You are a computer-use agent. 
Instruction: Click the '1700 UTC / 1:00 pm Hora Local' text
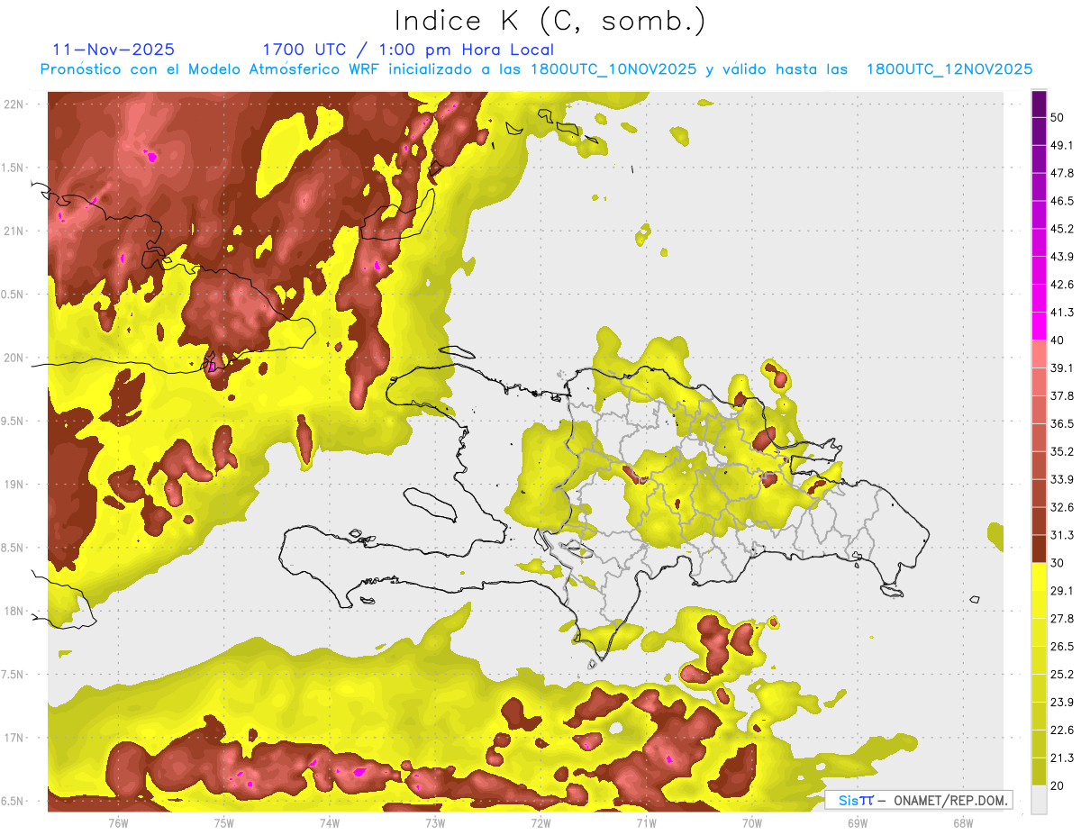click(408, 50)
